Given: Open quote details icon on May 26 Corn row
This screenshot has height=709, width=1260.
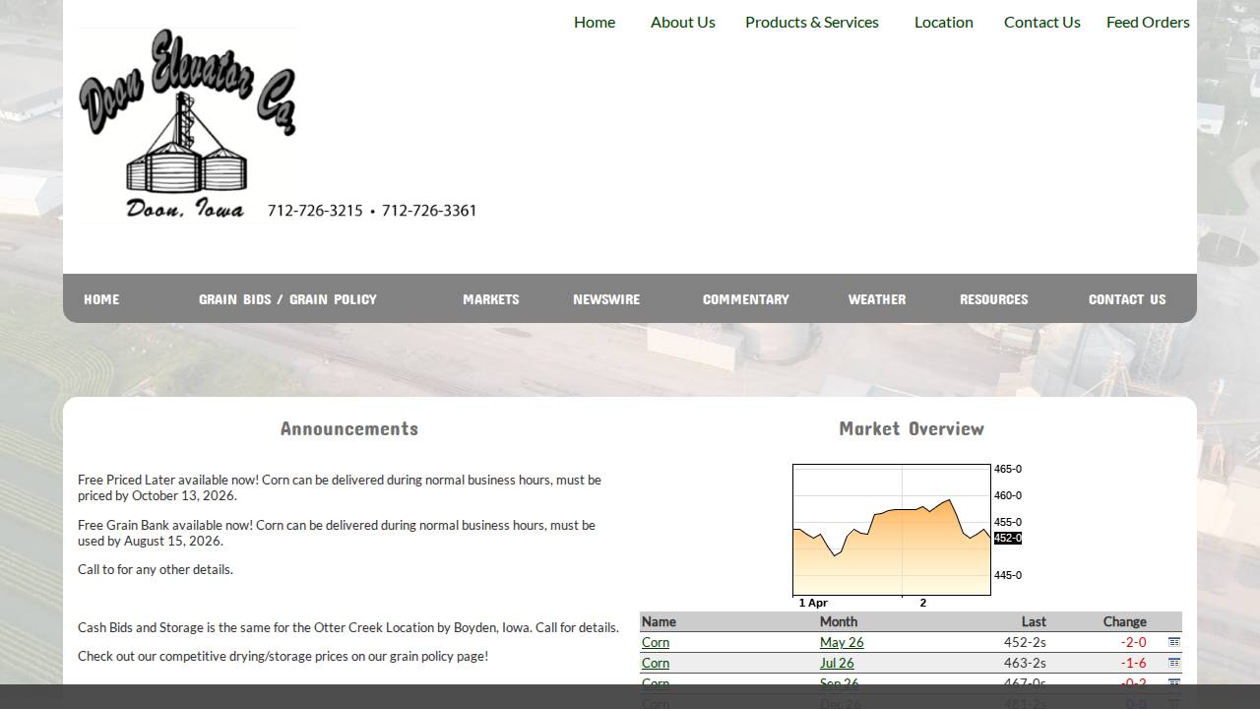Looking at the screenshot, I should (1173, 642).
